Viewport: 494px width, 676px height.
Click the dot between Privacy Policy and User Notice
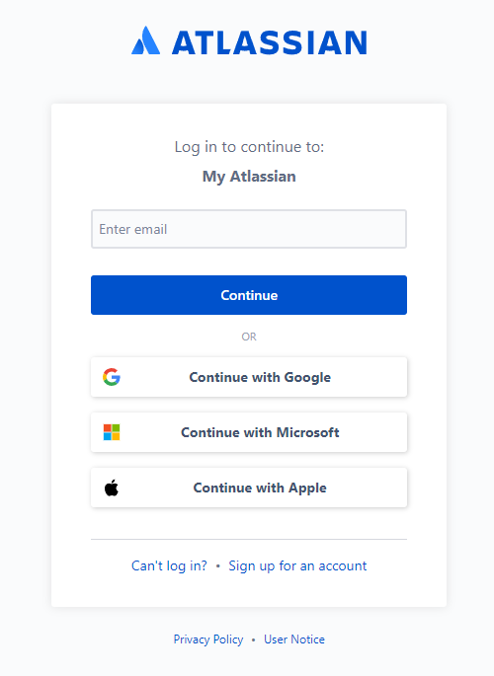pos(254,639)
